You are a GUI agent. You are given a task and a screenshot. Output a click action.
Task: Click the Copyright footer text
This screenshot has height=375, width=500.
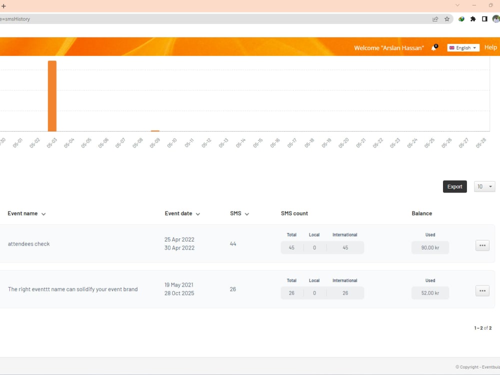point(477,367)
